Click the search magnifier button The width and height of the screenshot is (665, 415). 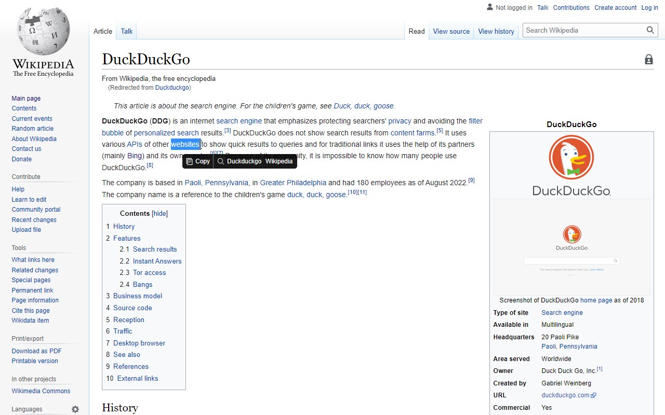(650, 31)
